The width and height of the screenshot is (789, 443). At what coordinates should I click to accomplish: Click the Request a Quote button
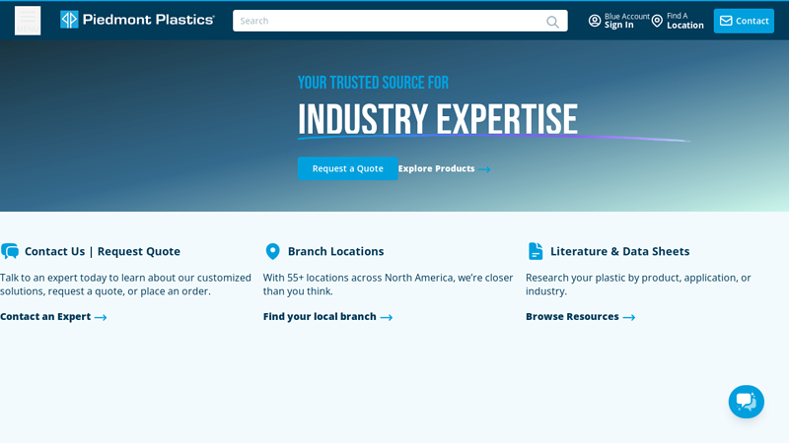coord(348,168)
